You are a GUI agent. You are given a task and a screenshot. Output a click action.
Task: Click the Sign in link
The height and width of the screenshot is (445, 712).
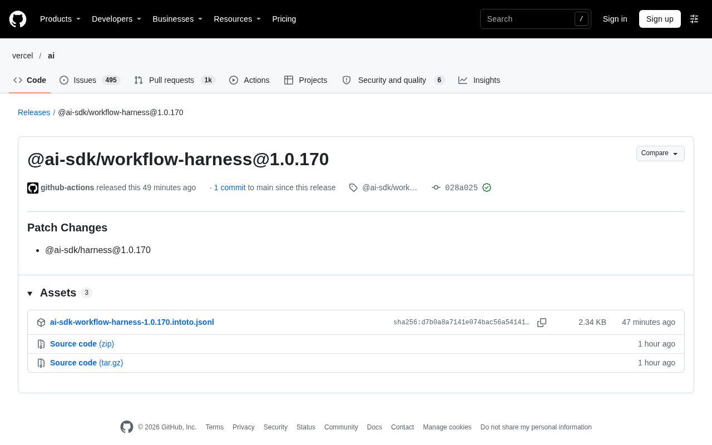(x=615, y=19)
